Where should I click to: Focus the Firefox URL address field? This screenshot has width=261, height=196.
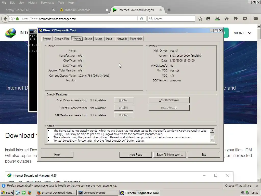[x=79, y=19]
